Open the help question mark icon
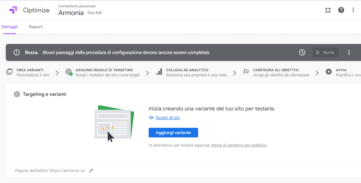 341,10
